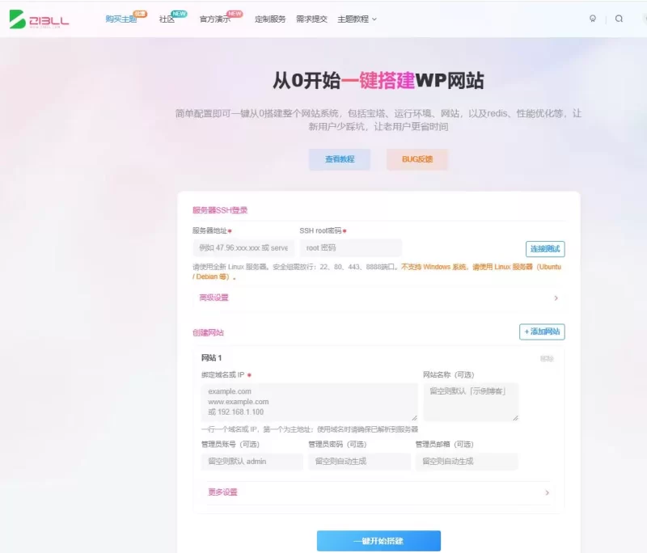This screenshot has width=647, height=553.
Task: Click the BUG反馈 button
Action: 417,159
